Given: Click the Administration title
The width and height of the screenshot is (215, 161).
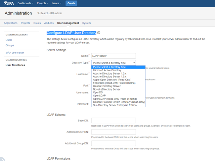Looking at the screenshot, I should (x=18, y=13).
